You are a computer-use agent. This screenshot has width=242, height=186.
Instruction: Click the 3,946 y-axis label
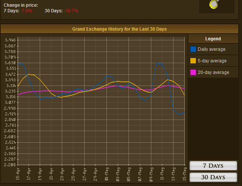click(10, 40)
